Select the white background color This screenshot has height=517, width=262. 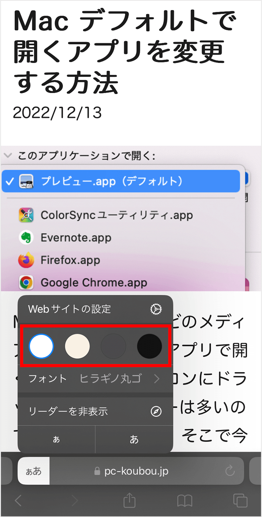(41, 346)
